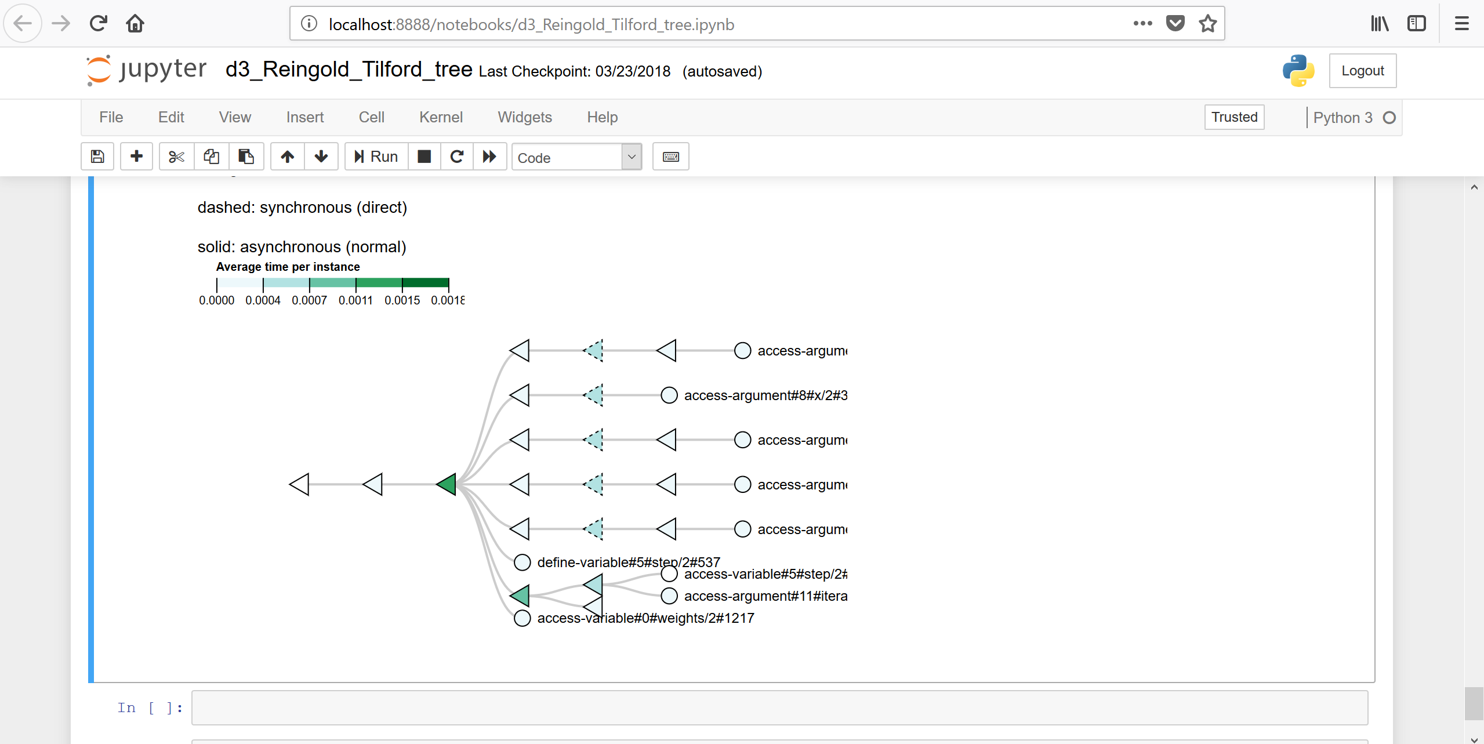Click the browser forward arrow

pyautogui.click(x=61, y=24)
